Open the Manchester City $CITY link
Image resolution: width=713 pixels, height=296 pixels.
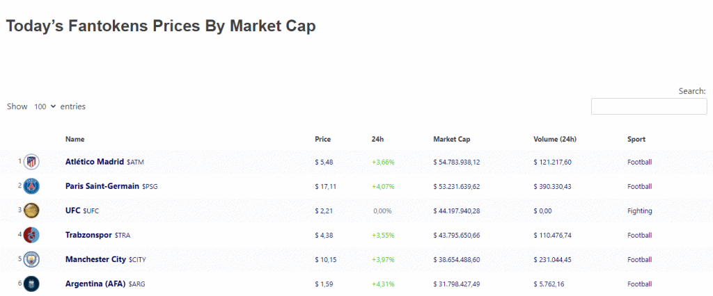pyautogui.click(x=106, y=259)
